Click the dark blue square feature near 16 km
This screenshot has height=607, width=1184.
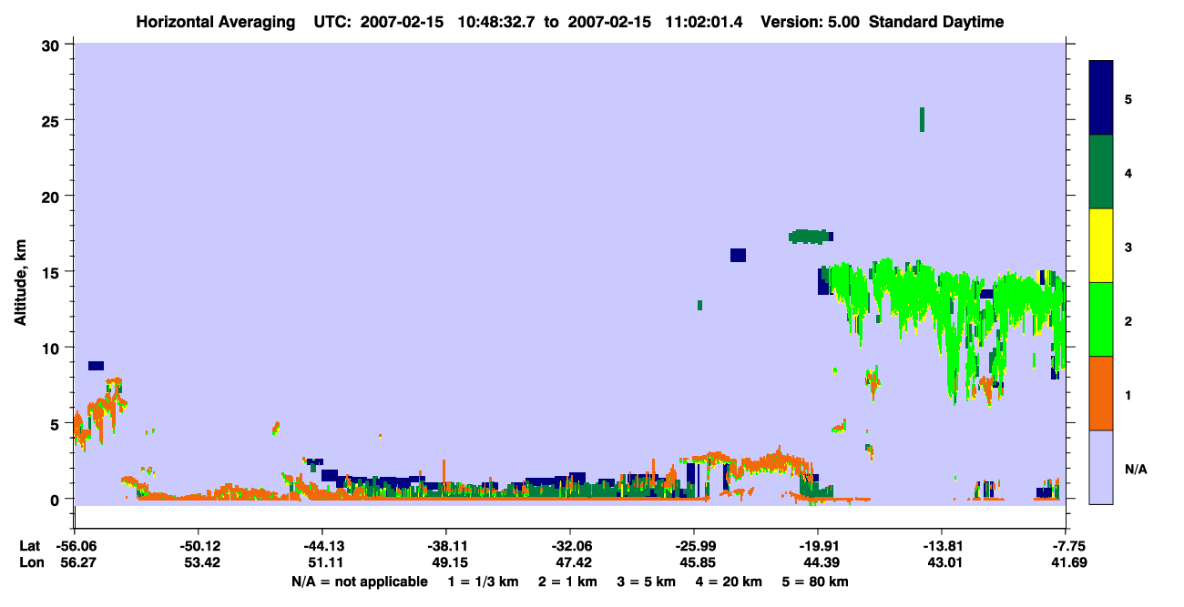738,255
